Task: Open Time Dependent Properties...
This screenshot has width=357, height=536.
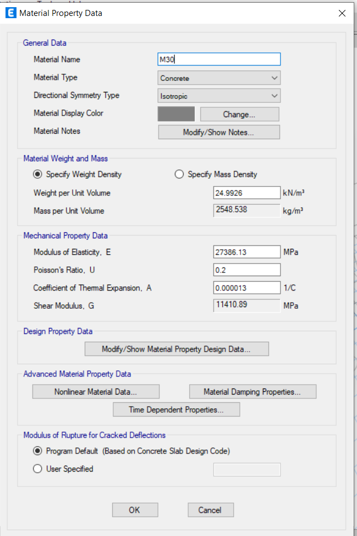Action: [176, 409]
